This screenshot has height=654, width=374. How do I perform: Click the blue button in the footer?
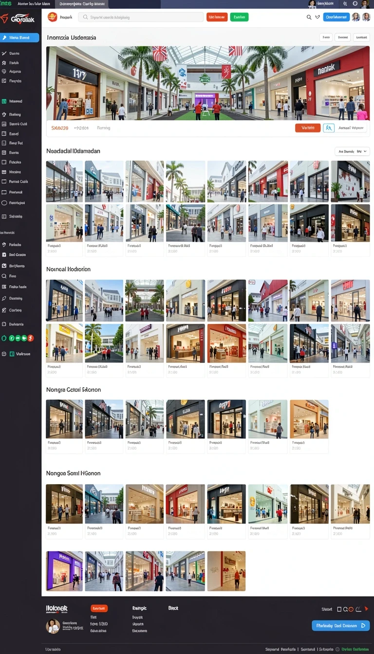[x=341, y=626]
